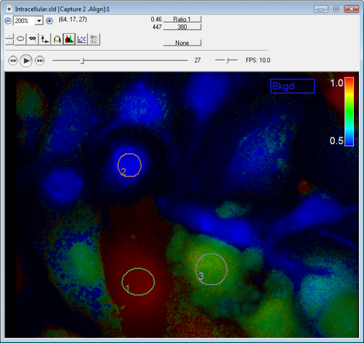Click the arch-shaped overlay tool icon

pos(57,38)
